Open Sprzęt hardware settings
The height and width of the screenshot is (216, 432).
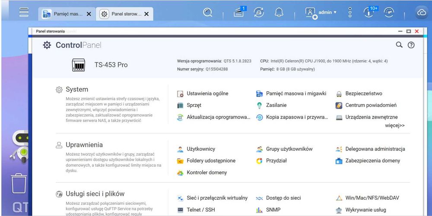pyautogui.click(x=194, y=105)
